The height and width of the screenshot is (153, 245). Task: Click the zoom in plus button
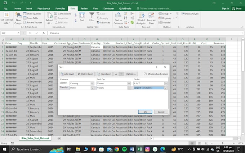234,143
